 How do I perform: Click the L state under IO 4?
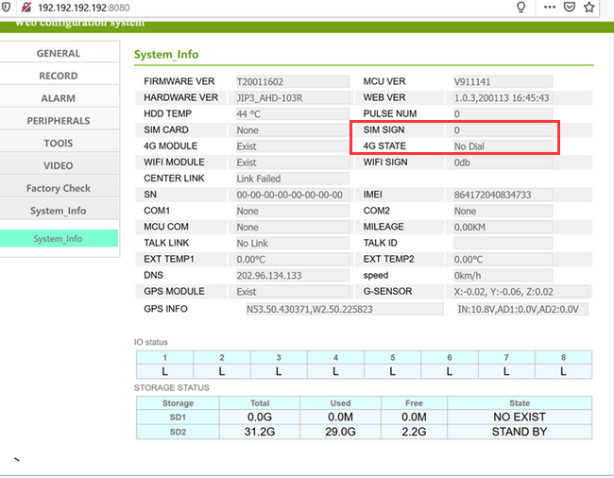coord(335,371)
